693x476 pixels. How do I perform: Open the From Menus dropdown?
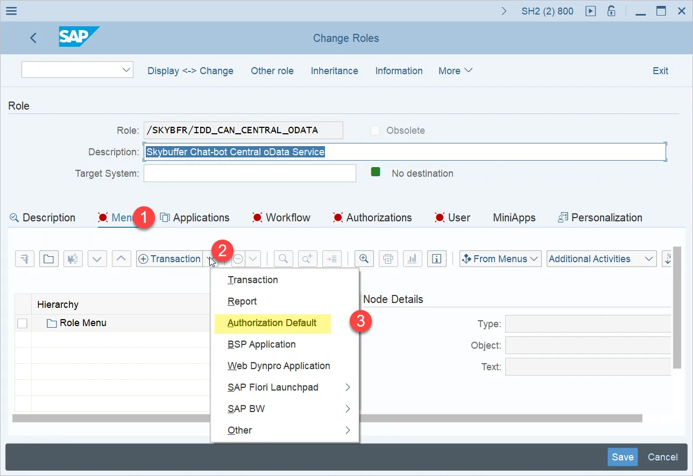[500, 259]
